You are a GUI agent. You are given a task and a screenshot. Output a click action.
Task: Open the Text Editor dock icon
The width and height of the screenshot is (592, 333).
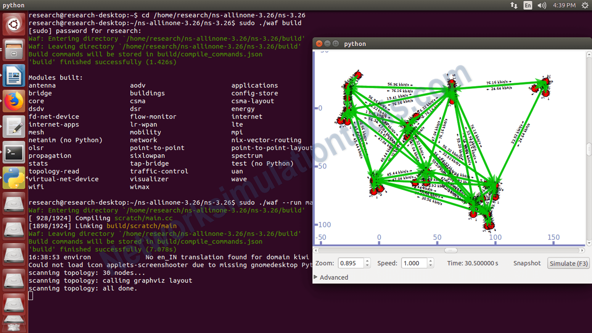coord(14,127)
